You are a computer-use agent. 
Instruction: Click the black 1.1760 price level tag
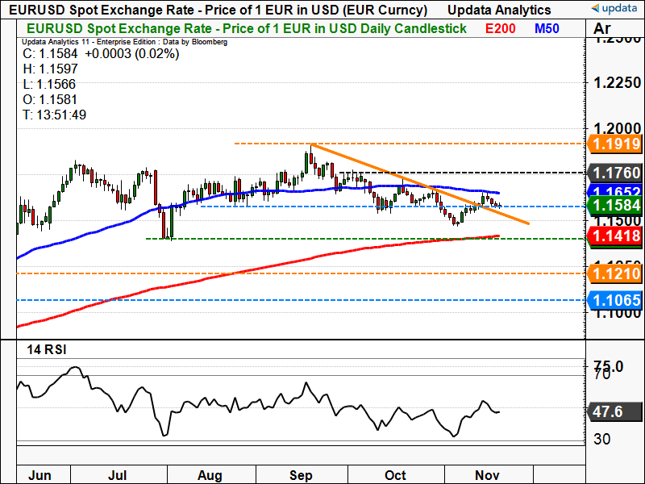point(615,173)
